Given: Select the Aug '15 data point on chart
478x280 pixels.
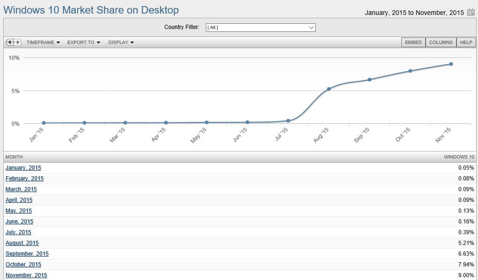Looking at the screenshot, I should pyautogui.click(x=329, y=89).
